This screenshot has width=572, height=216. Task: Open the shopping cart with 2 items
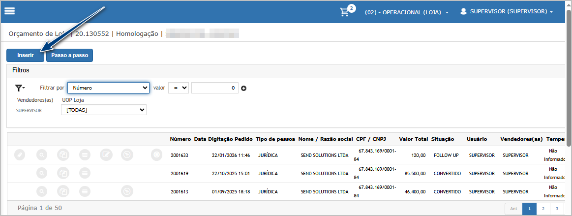(345, 12)
